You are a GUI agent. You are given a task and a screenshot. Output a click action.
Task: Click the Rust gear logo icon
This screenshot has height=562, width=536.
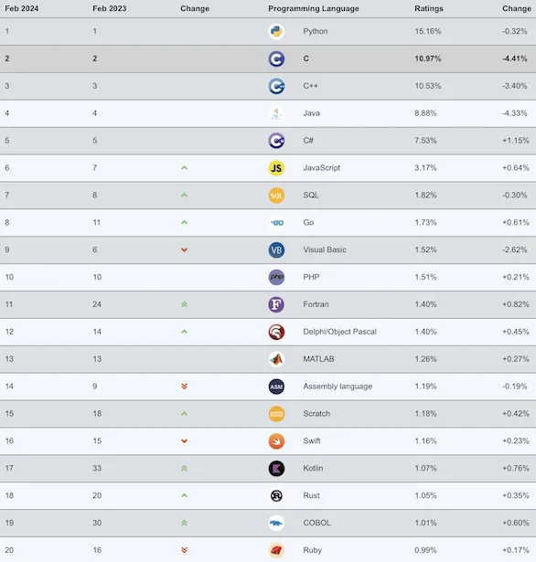click(276, 495)
